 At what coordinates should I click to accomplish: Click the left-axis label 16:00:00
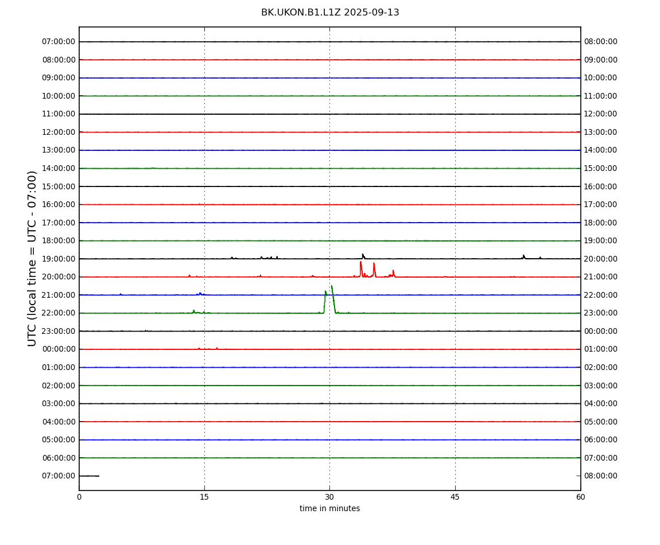point(59,205)
